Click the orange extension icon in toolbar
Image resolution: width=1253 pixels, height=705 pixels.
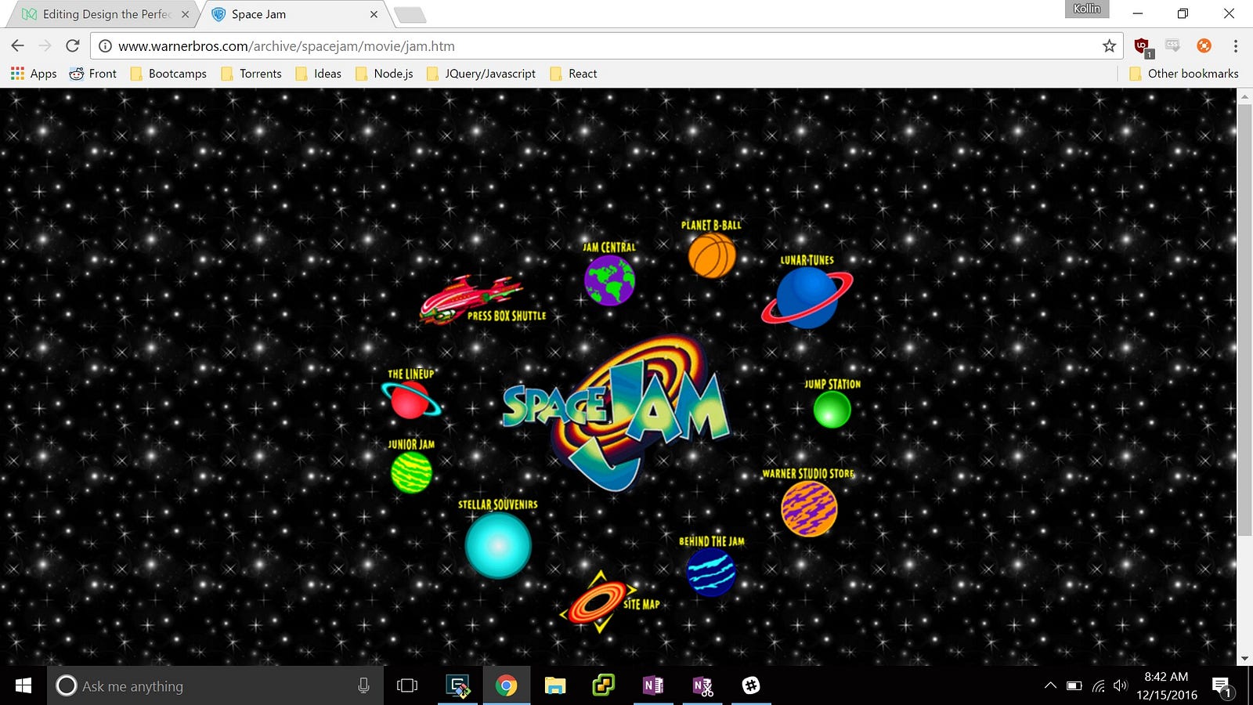pyautogui.click(x=1204, y=46)
